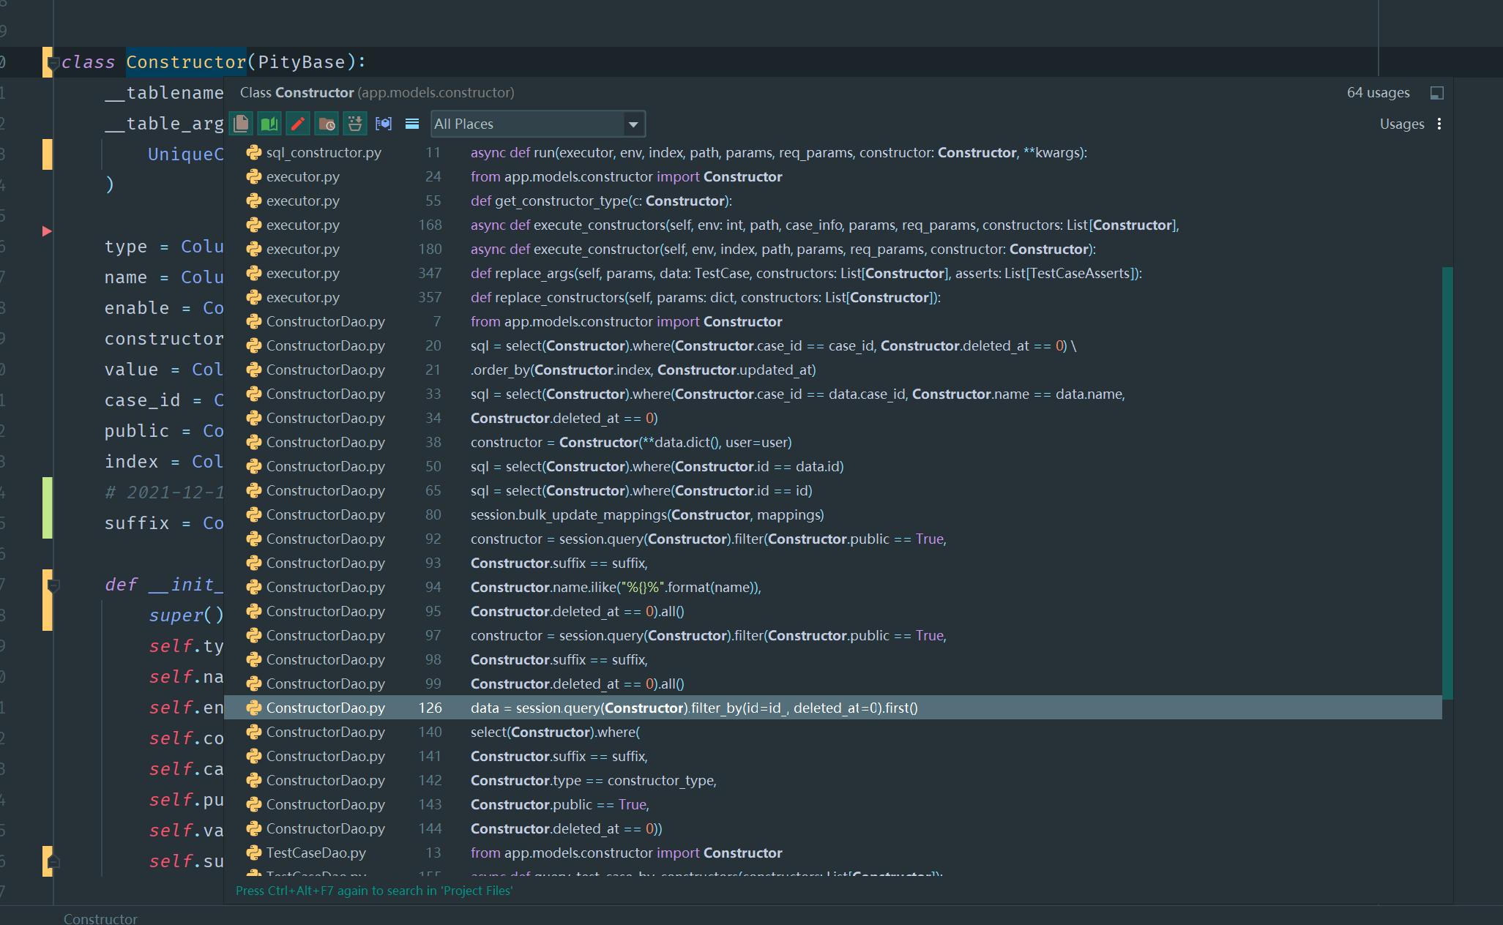Click Python icon beside sql_constructor.py
Viewport: 1503px width, 925px height.
click(x=254, y=152)
